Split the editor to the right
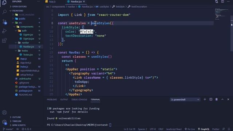 click(x=222, y=1)
